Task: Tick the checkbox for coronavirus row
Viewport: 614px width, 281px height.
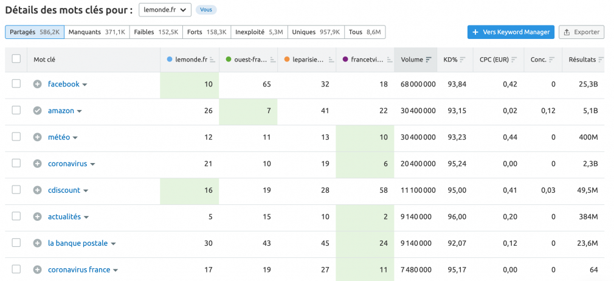Action: click(x=16, y=164)
